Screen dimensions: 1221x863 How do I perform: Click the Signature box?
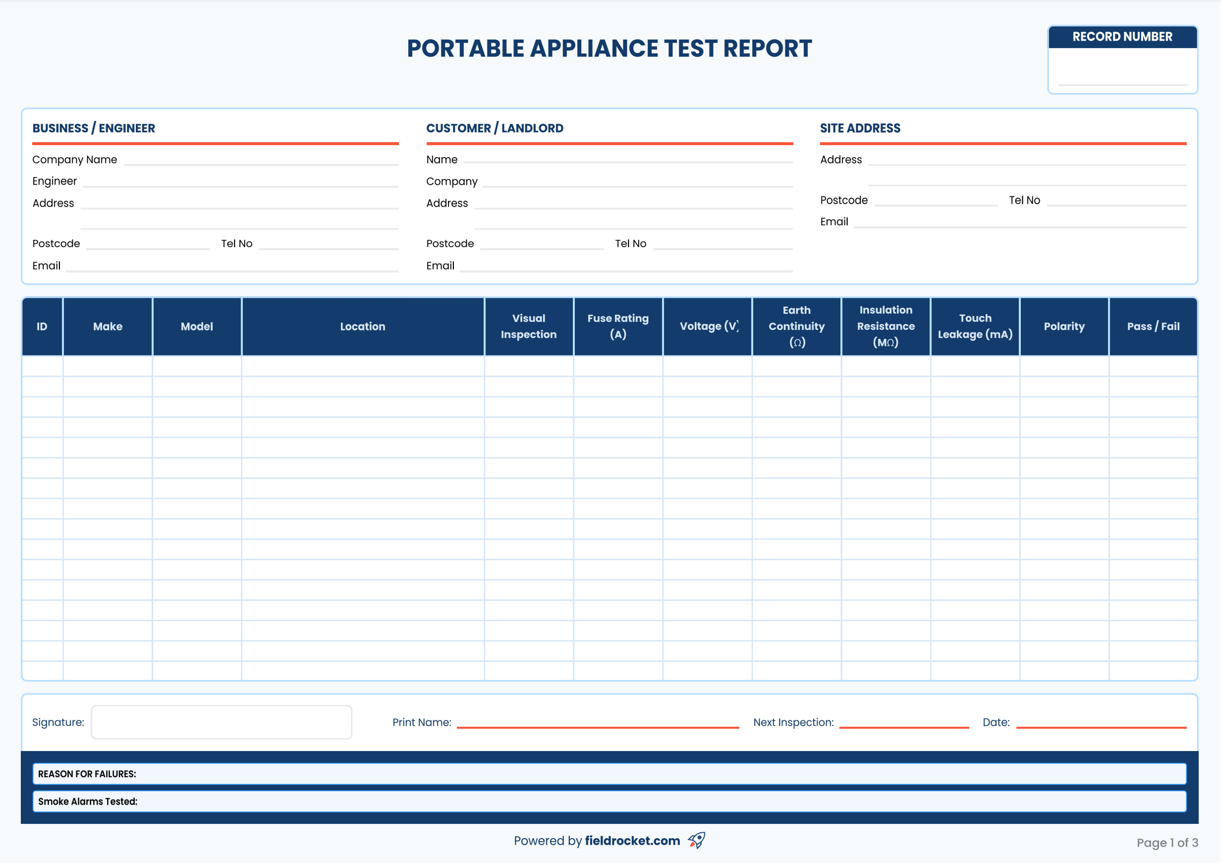pyautogui.click(x=221, y=722)
